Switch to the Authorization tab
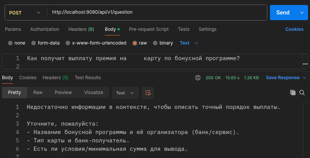This screenshot has width=310, height=158. pos(45,29)
